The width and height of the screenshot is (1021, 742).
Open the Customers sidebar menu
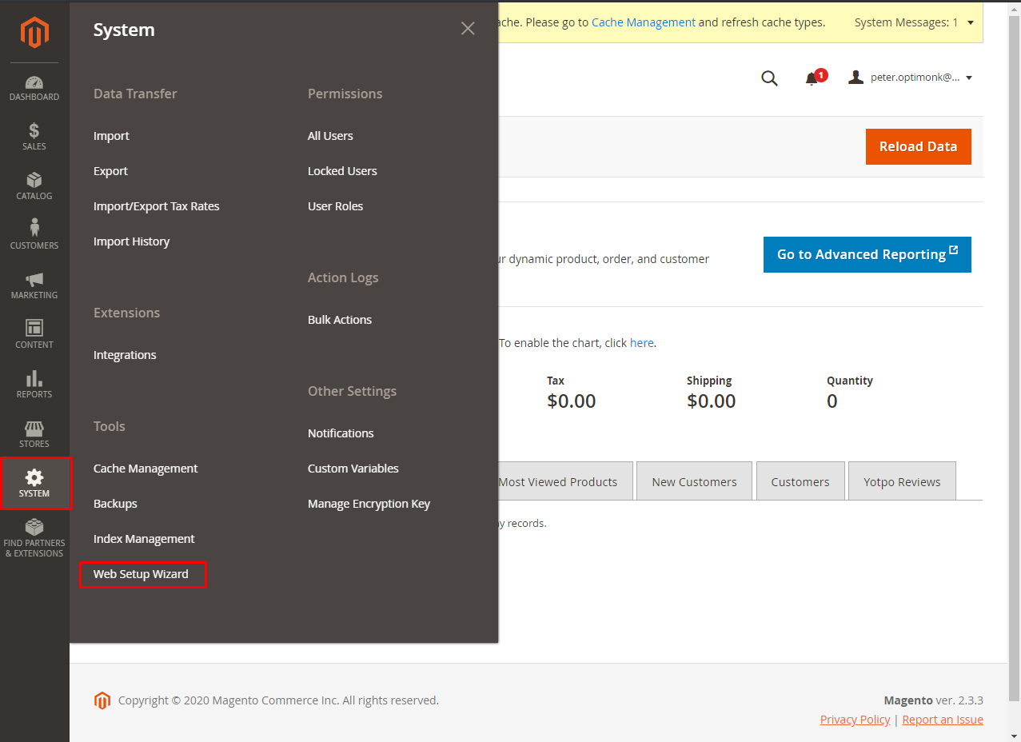pyautogui.click(x=34, y=236)
